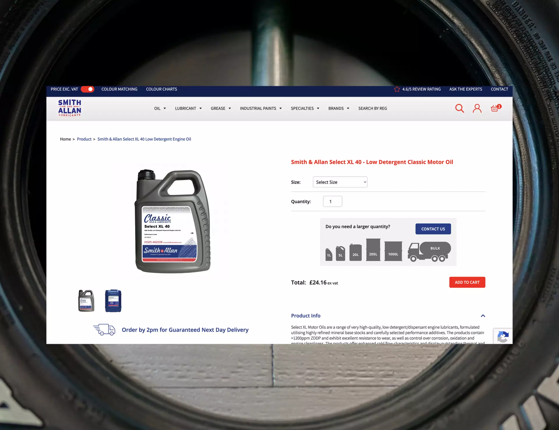Go to SEARCH BY REG

[x=373, y=108]
